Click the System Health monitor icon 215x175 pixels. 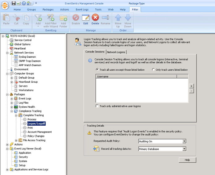click(x=16, y=107)
